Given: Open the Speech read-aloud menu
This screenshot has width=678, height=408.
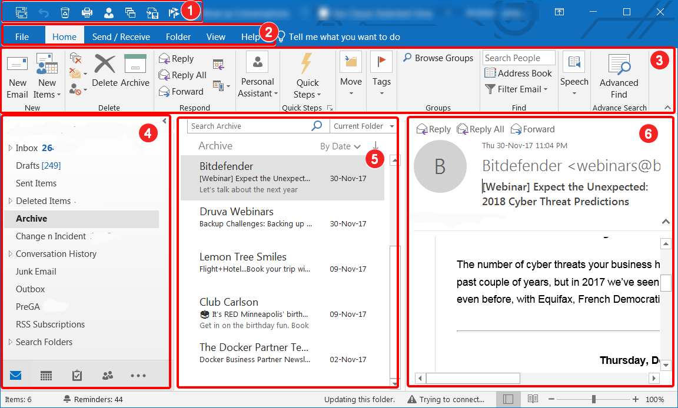Looking at the screenshot, I should pos(574,74).
